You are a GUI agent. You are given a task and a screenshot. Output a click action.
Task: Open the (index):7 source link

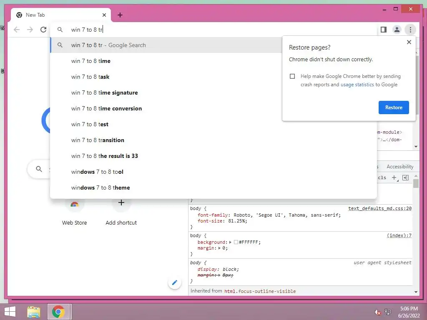point(399,236)
